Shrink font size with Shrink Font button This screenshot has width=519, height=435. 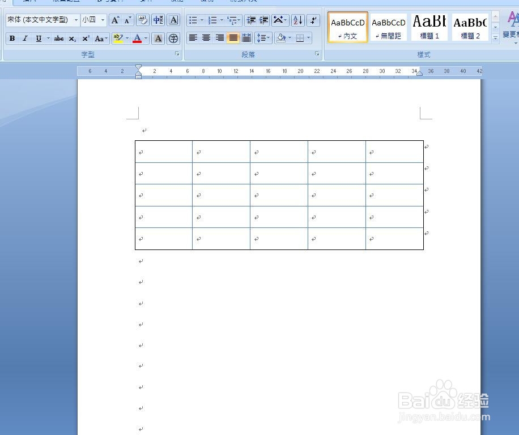click(127, 20)
